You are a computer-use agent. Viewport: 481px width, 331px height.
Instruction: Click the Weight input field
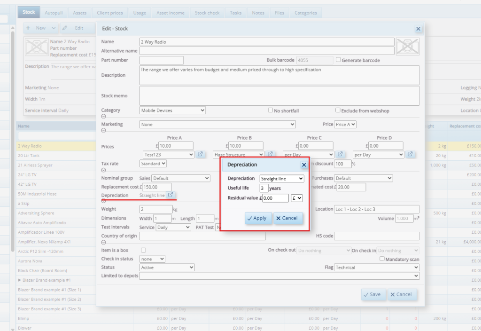156,209
